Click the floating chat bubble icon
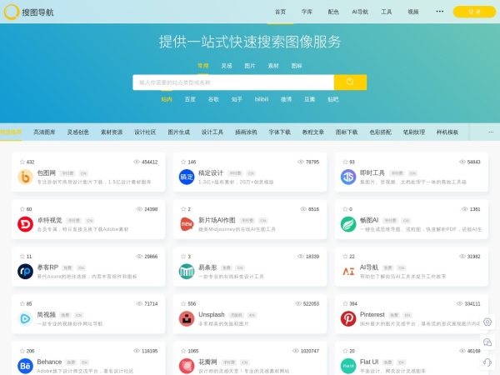The image size is (500, 375). coord(487,342)
